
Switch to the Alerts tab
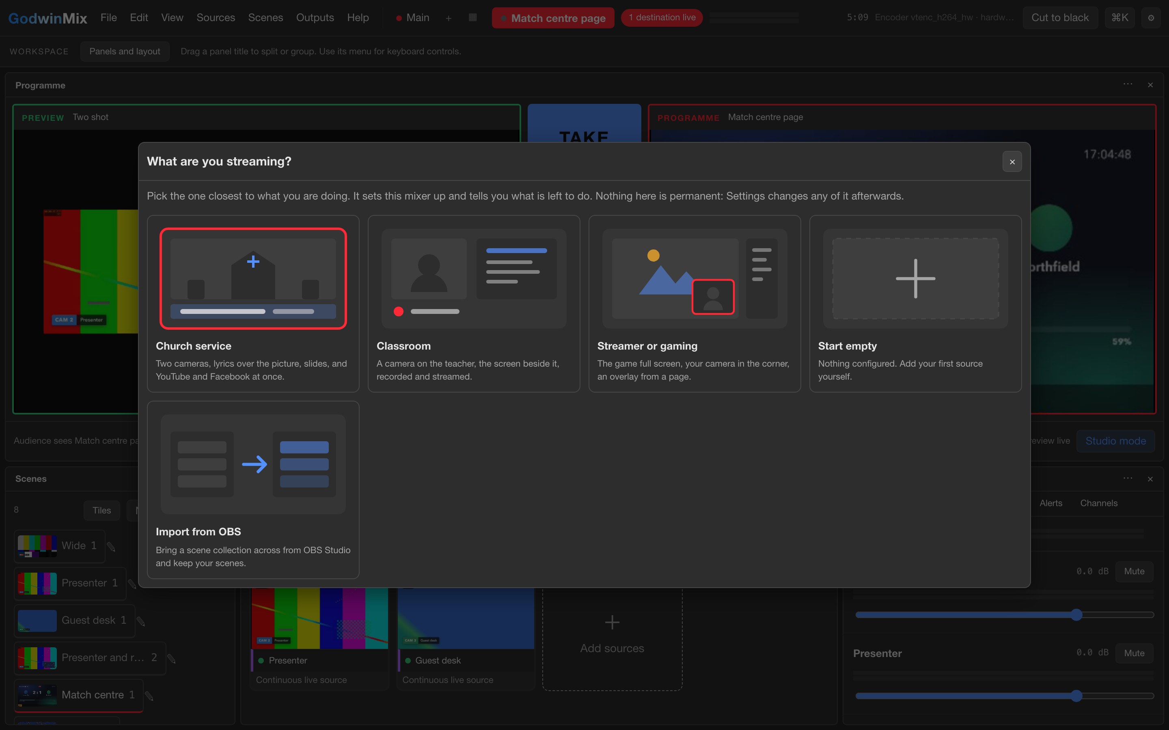click(1050, 503)
